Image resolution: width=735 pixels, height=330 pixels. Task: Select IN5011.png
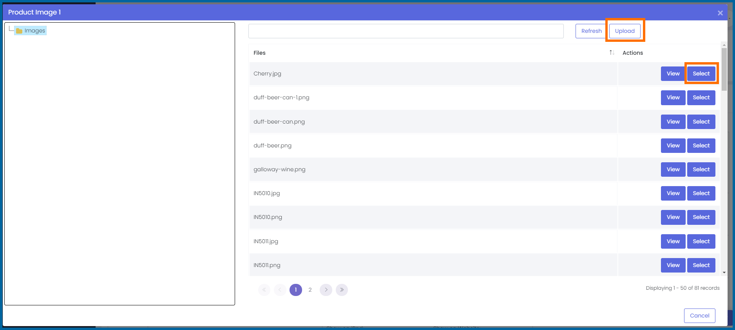coord(701,265)
